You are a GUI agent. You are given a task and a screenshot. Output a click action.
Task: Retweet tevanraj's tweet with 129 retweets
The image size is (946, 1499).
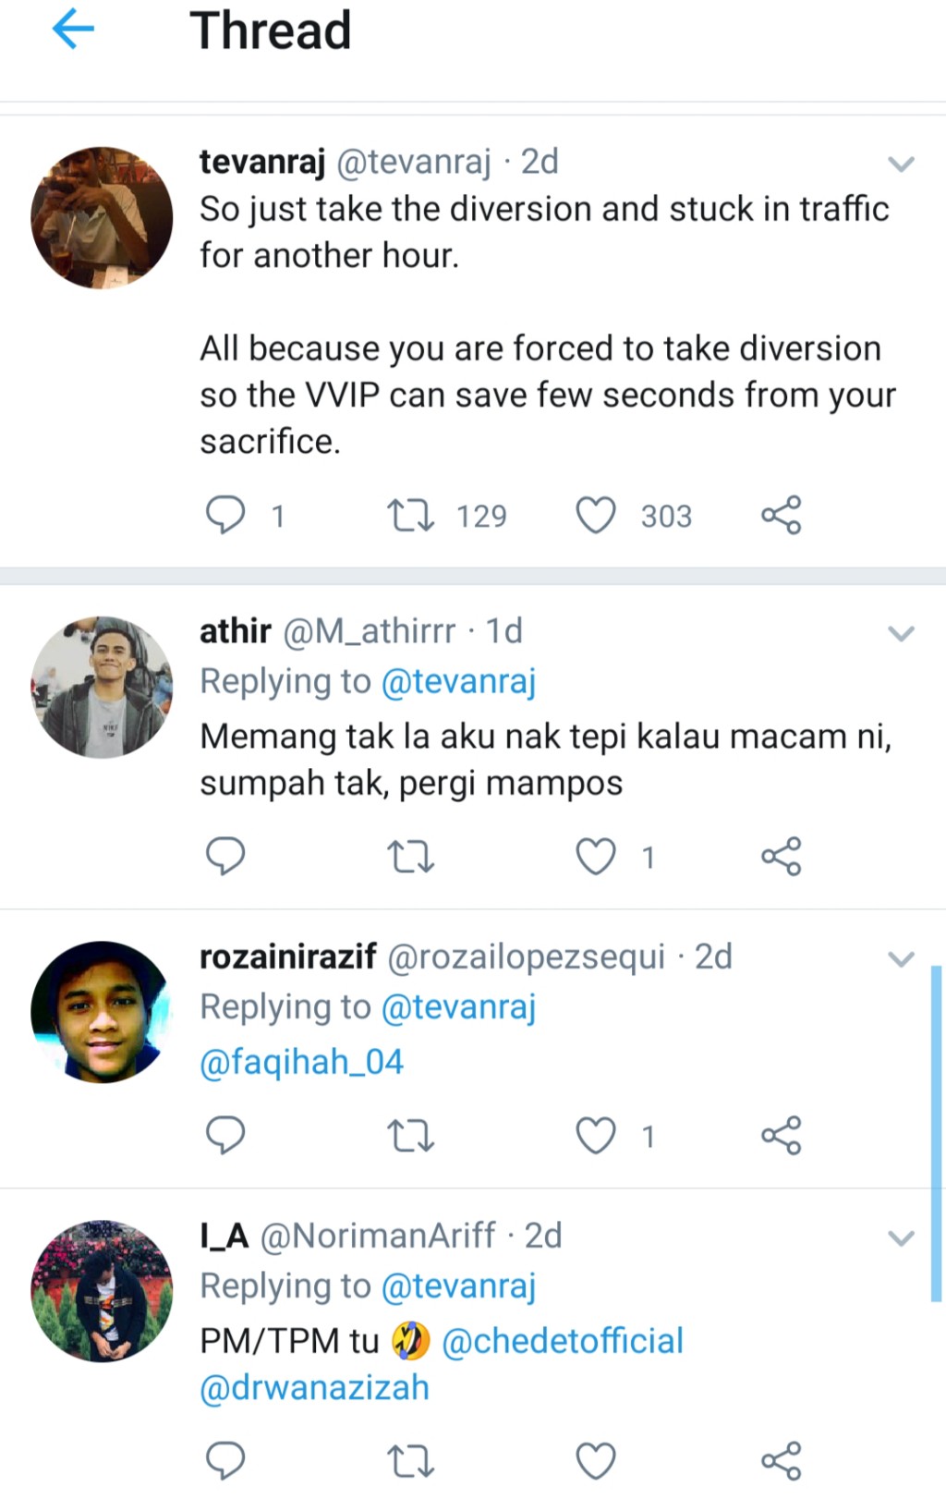point(410,515)
